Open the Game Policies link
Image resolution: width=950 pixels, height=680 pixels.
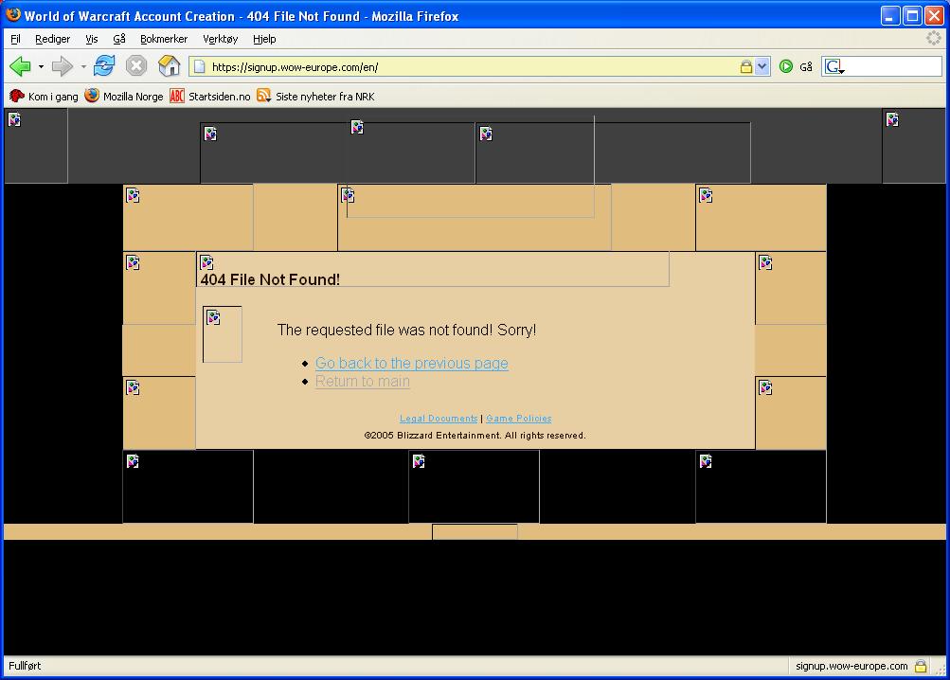[x=519, y=419]
